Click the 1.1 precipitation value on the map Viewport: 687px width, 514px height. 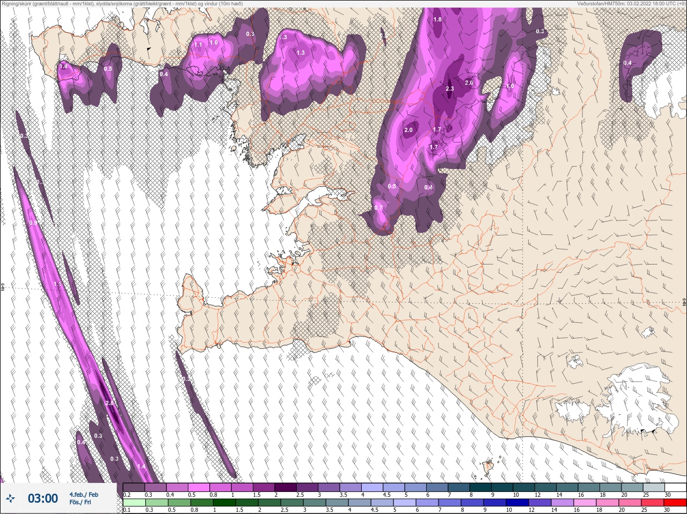click(x=198, y=45)
